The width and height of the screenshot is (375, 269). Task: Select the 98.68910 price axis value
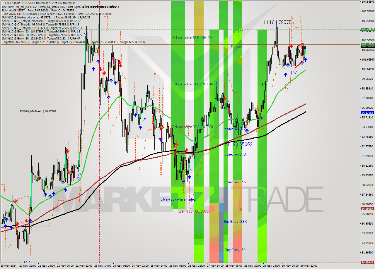click(368, 89)
